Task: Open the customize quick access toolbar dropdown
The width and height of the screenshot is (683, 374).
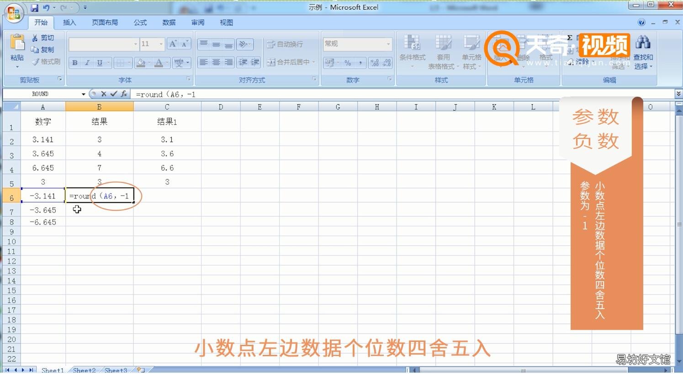Action: [x=85, y=8]
